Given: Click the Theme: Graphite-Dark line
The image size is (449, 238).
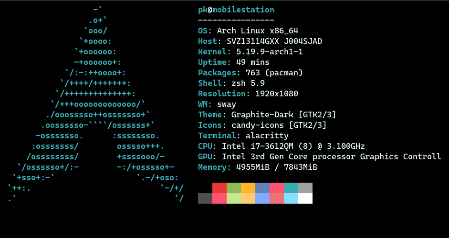Looking at the screenshot, I should 267,115.
